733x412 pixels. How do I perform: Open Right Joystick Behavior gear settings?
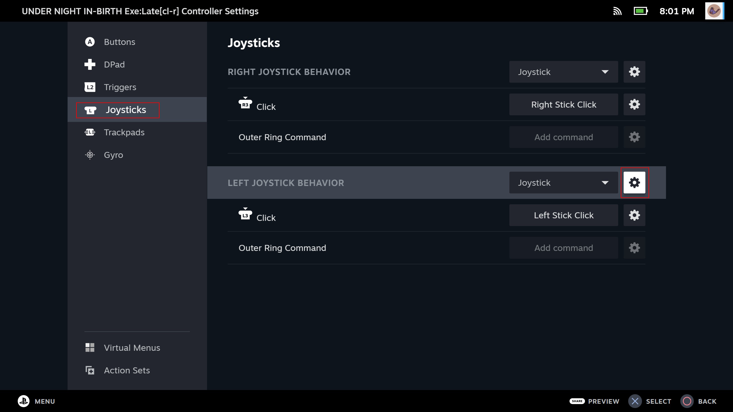pyautogui.click(x=634, y=72)
